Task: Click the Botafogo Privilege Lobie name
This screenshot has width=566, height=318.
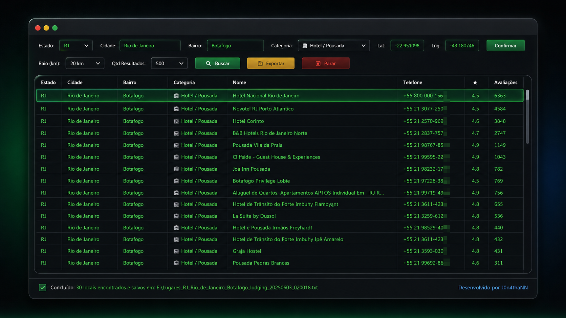Action: click(261, 181)
